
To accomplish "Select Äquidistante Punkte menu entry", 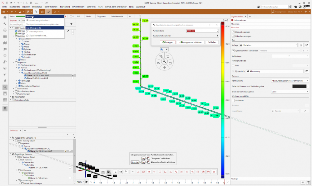I will [x=38, y=36].
